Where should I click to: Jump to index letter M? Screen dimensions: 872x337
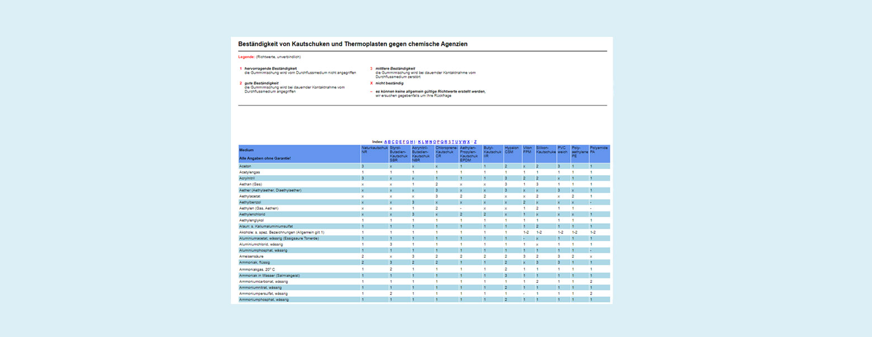click(426, 142)
